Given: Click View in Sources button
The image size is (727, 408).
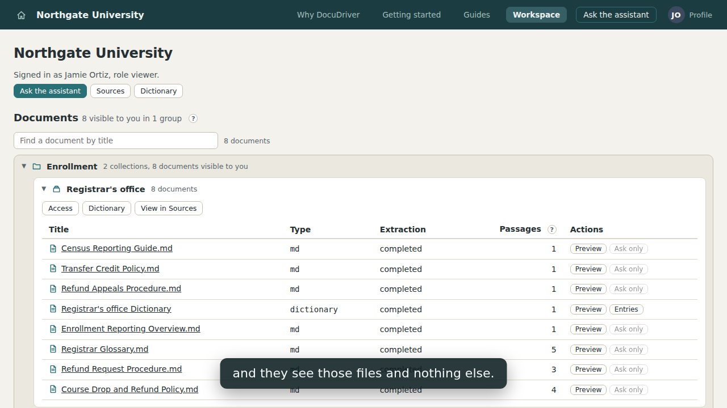Looking at the screenshot, I should (x=169, y=208).
